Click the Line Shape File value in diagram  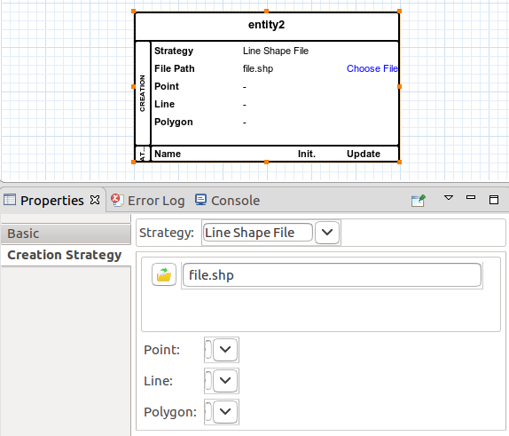[x=276, y=51]
